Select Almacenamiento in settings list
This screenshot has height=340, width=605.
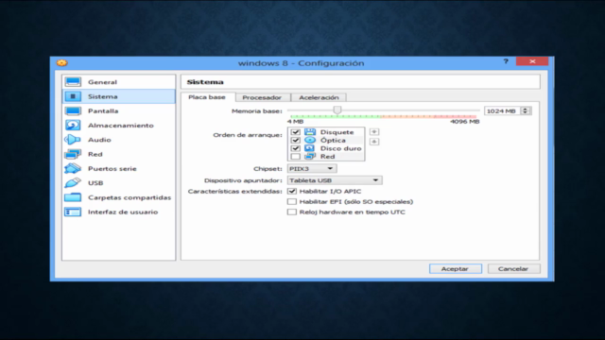[x=118, y=126]
